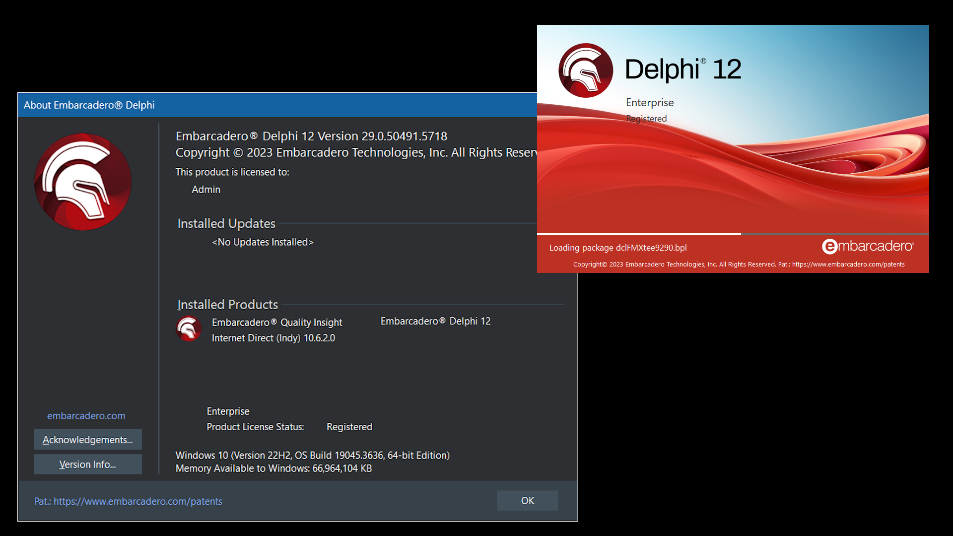Image resolution: width=953 pixels, height=536 pixels.
Task: Click the 'Installed Updates' heading
Action: (x=226, y=223)
